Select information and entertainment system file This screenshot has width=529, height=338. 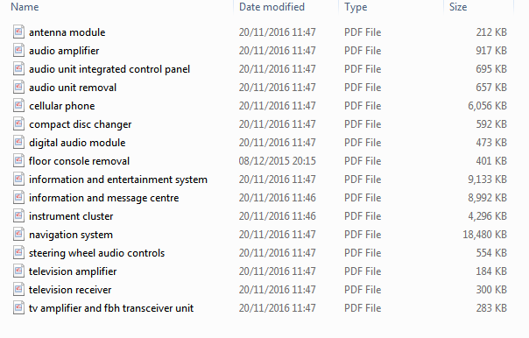pos(118,180)
